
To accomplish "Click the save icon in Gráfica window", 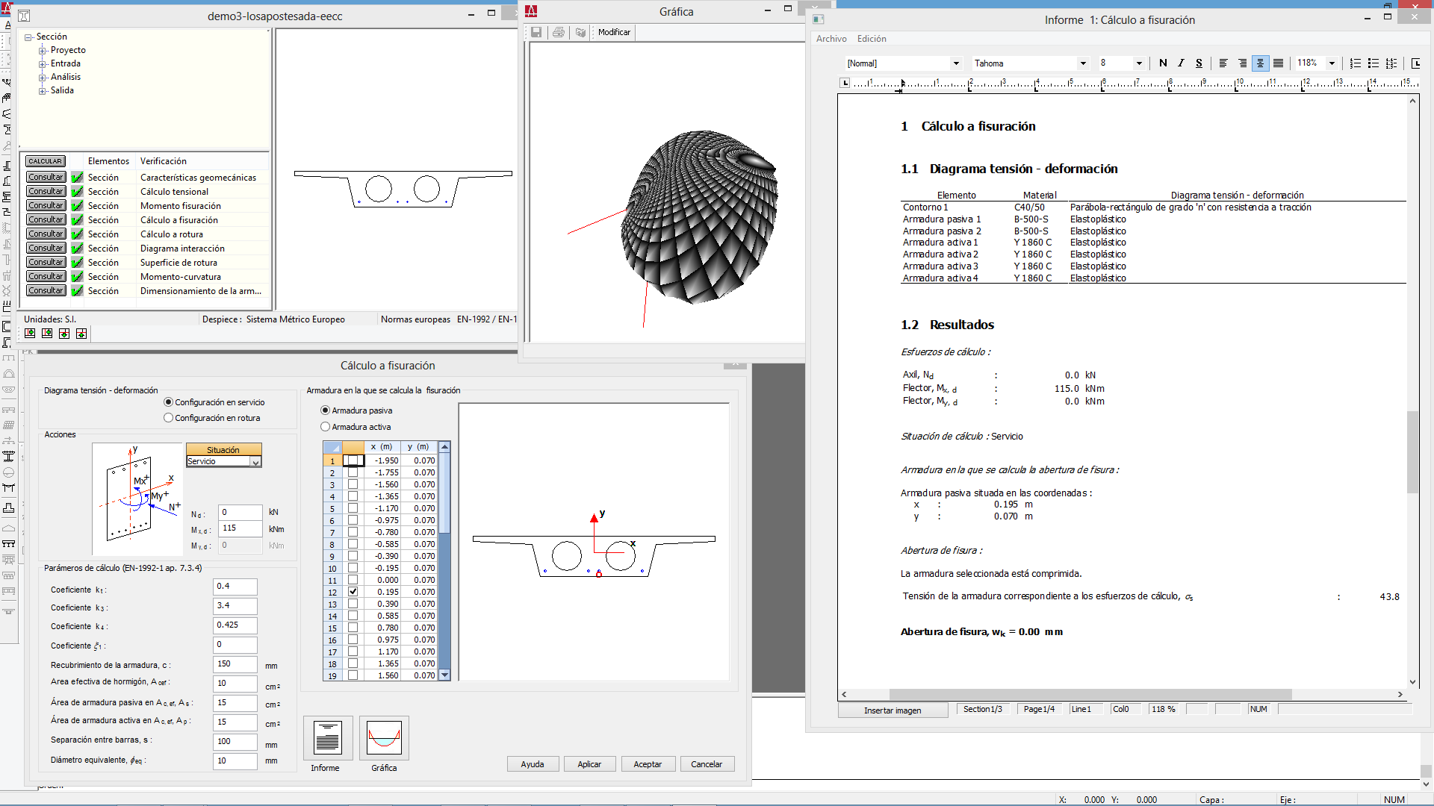I will tap(536, 32).
